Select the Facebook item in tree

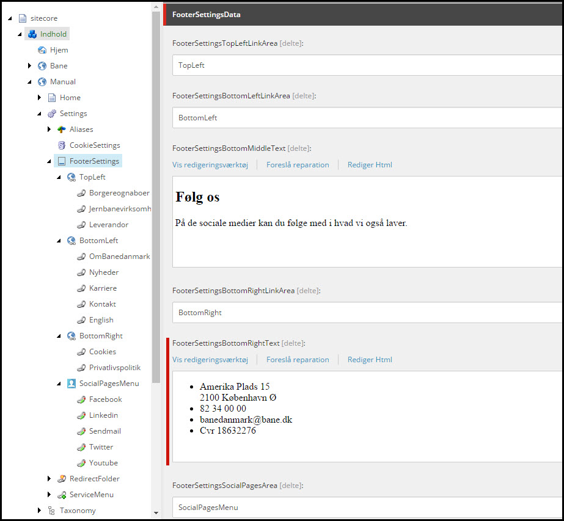tap(105, 399)
